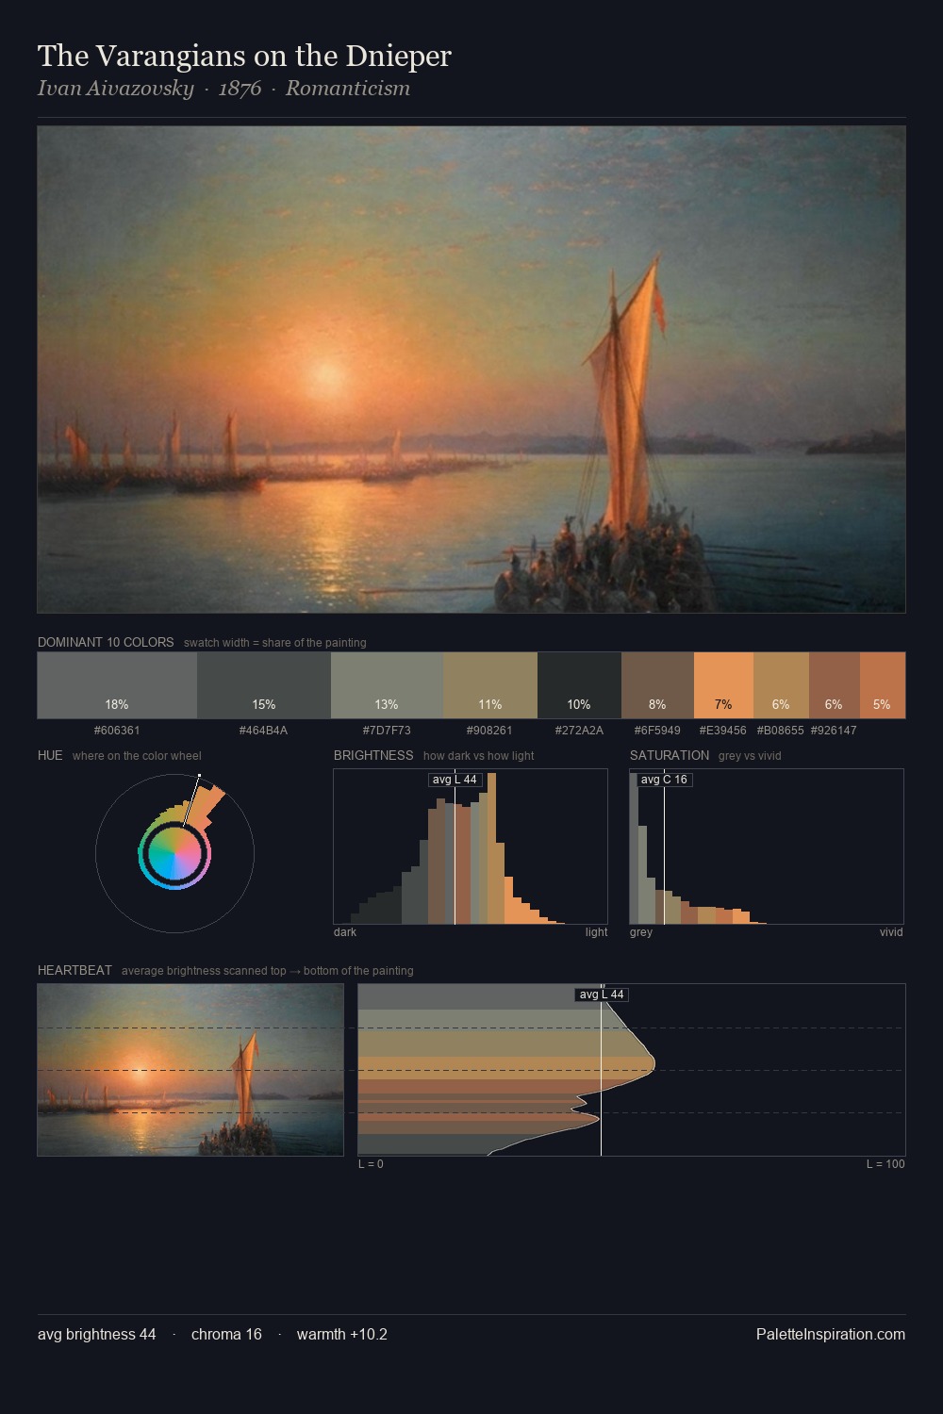Click hex label #606361
This screenshot has height=1414, width=943.
point(117,731)
